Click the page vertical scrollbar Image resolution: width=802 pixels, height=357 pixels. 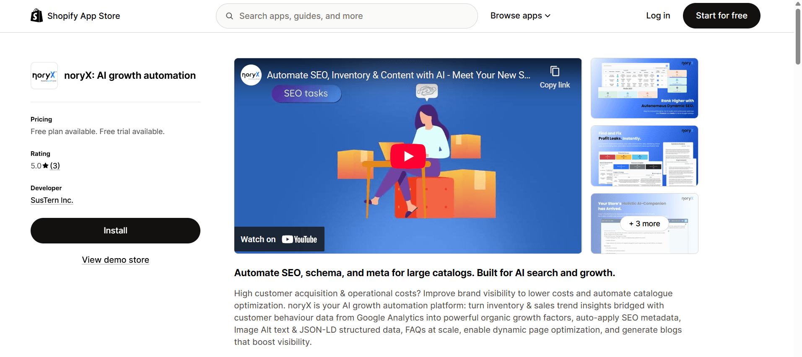point(798,38)
